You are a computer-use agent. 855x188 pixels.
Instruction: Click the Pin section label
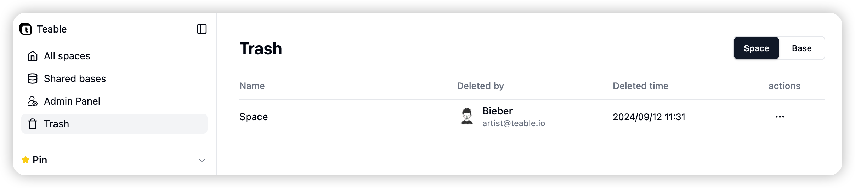pyautogui.click(x=40, y=160)
